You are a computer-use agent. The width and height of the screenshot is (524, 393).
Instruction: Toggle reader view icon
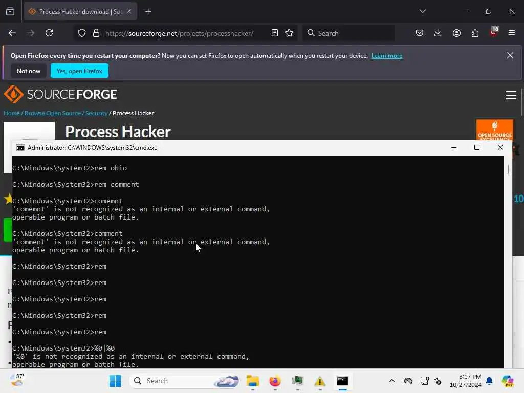[275, 33]
